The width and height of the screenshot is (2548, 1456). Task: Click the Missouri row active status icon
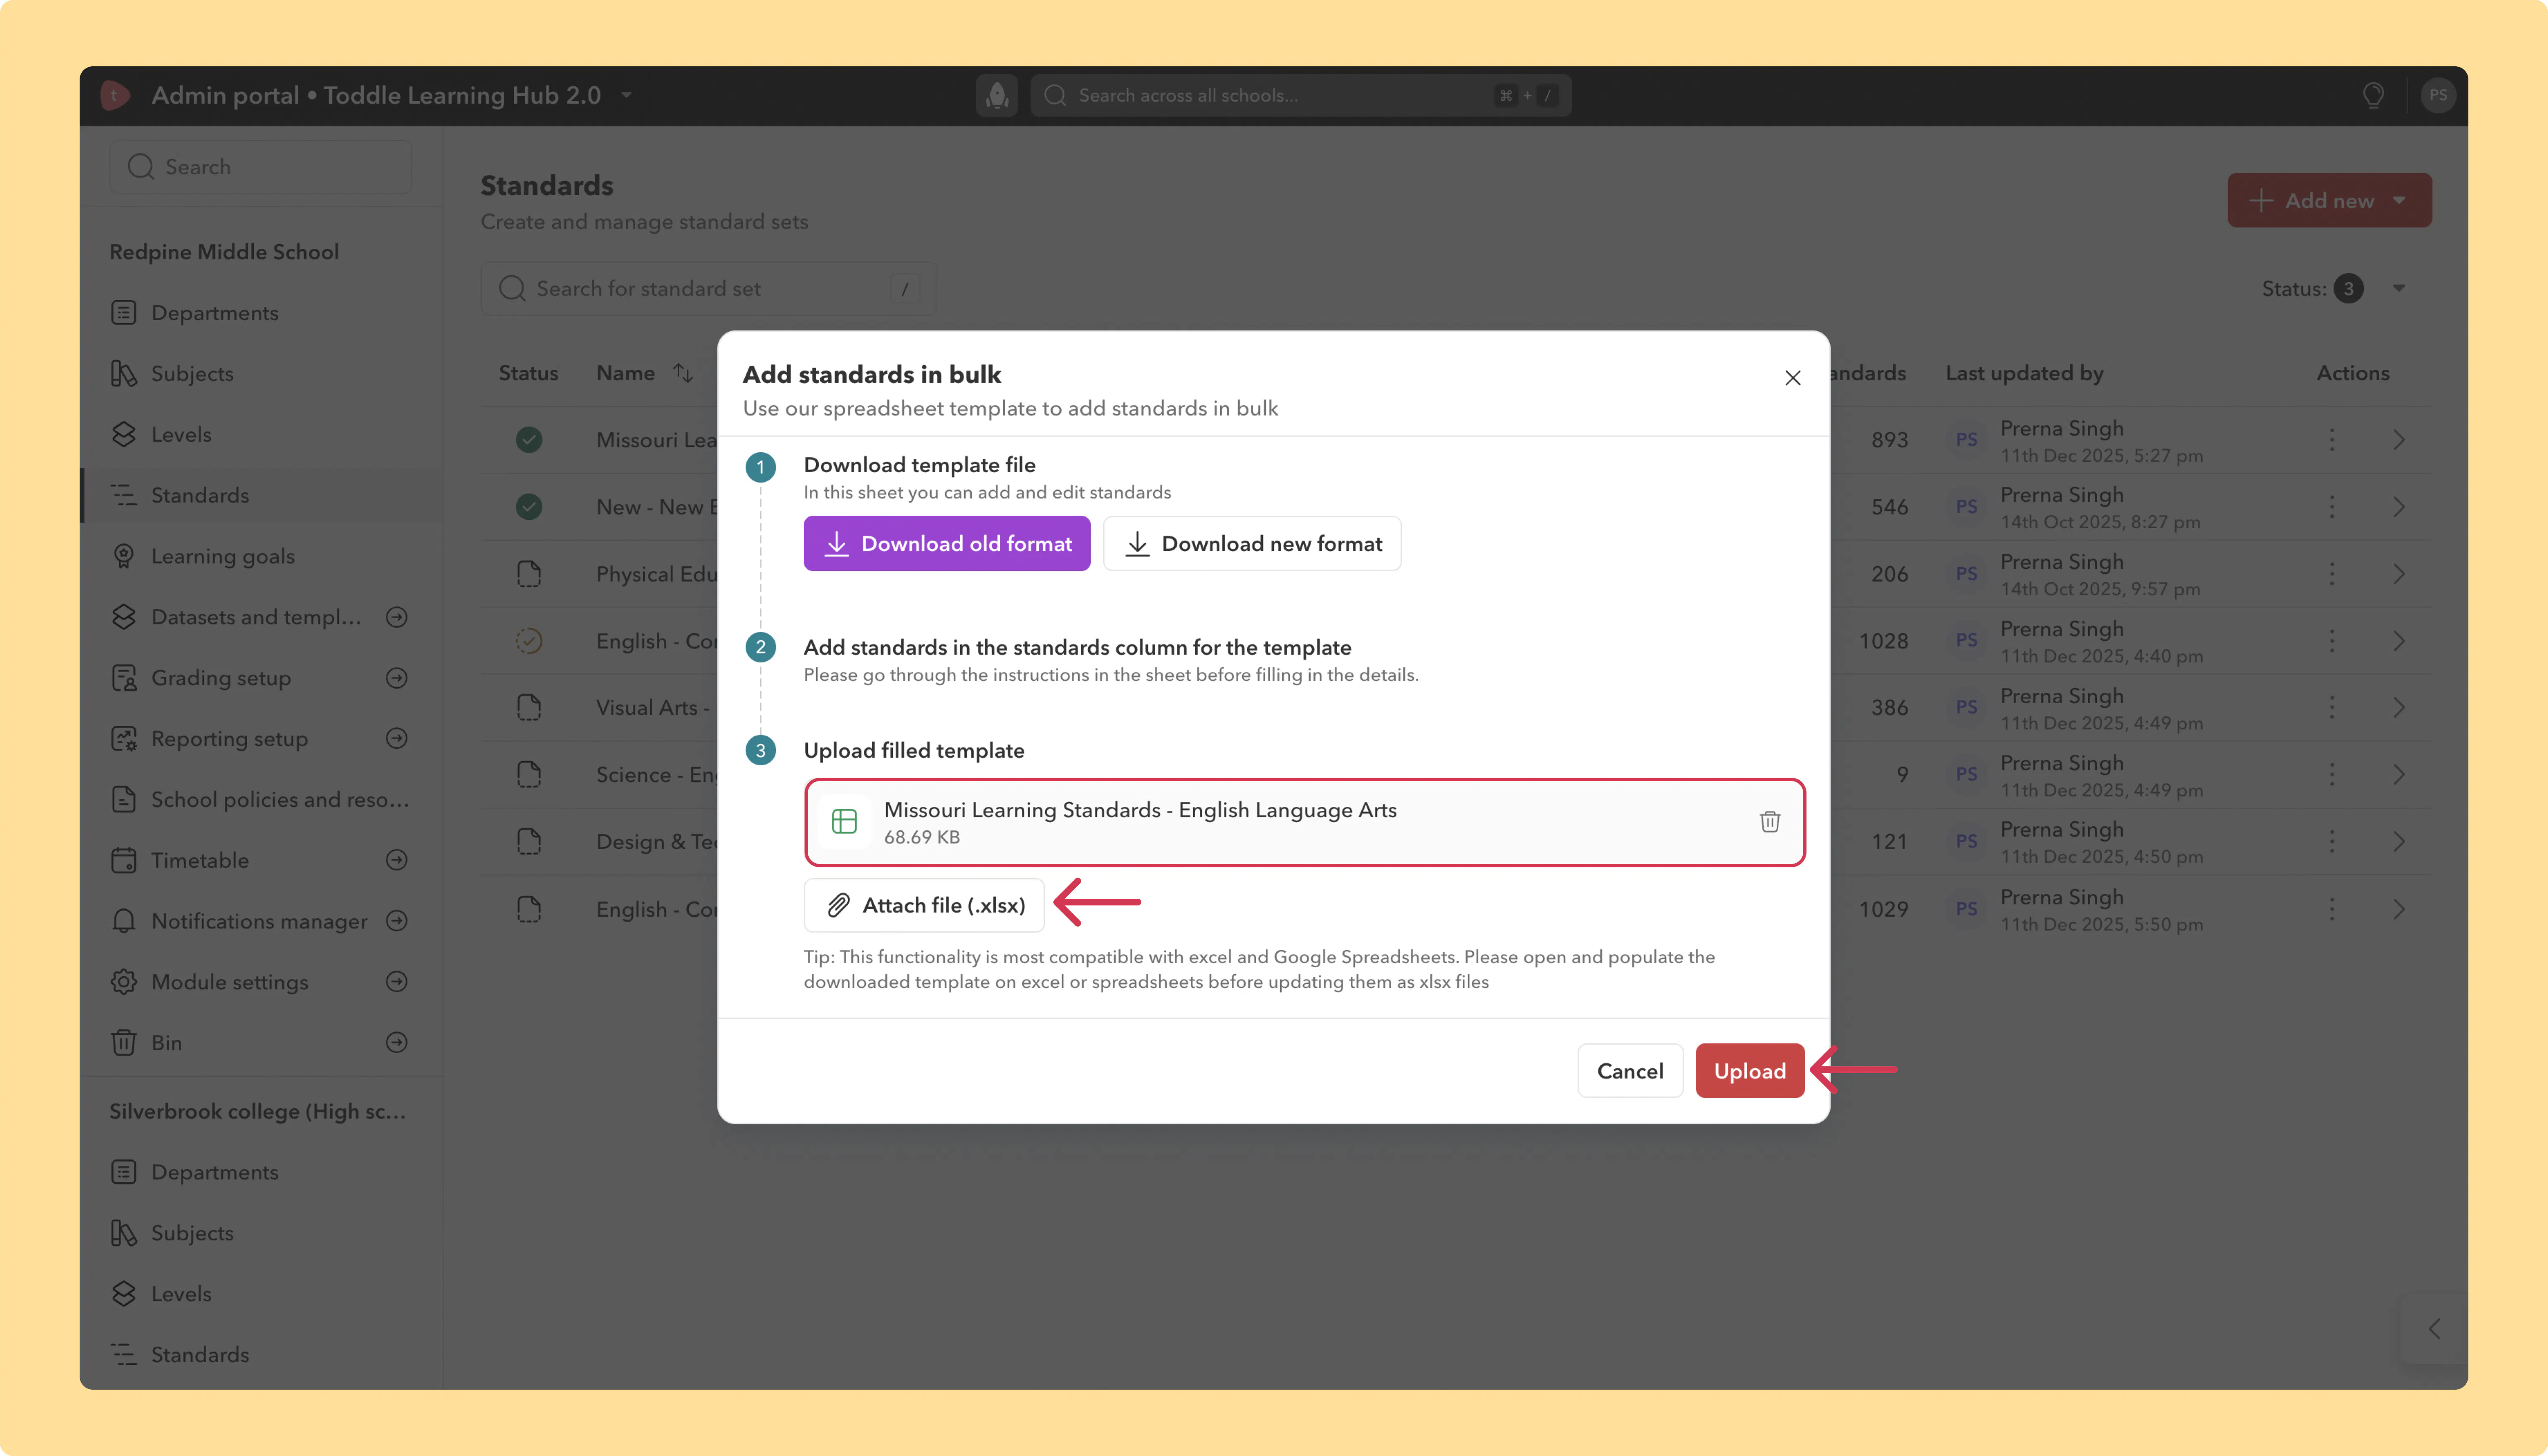click(x=529, y=440)
